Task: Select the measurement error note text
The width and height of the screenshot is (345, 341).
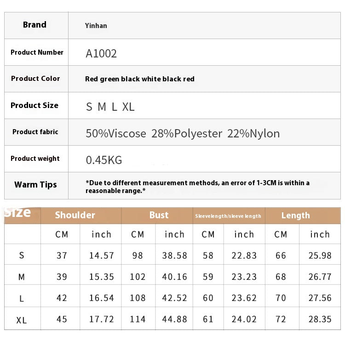Action: (x=198, y=186)
